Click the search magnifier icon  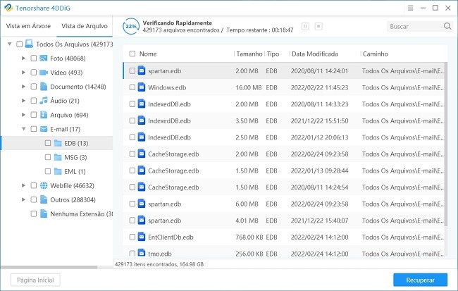coord(447,26)
